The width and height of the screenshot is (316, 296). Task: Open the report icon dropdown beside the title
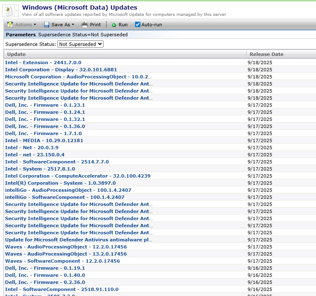point(17,11)
